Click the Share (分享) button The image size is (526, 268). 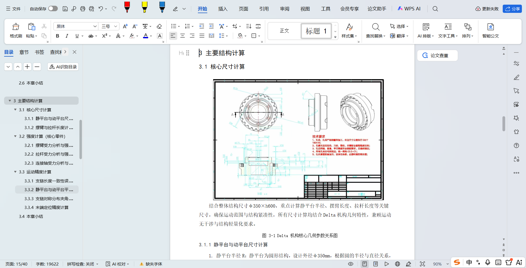point(512,9)
